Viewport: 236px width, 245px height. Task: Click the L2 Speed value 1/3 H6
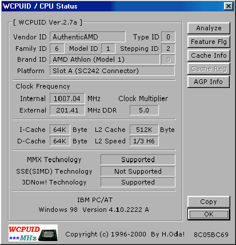click(144, 141)
